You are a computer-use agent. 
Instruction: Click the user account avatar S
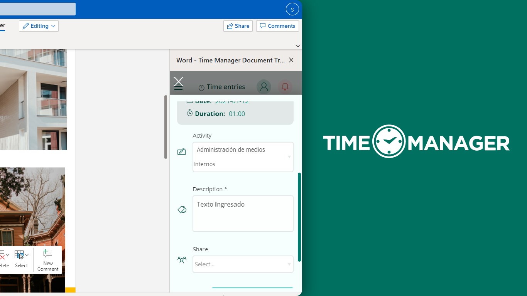[x=292, y=9]
